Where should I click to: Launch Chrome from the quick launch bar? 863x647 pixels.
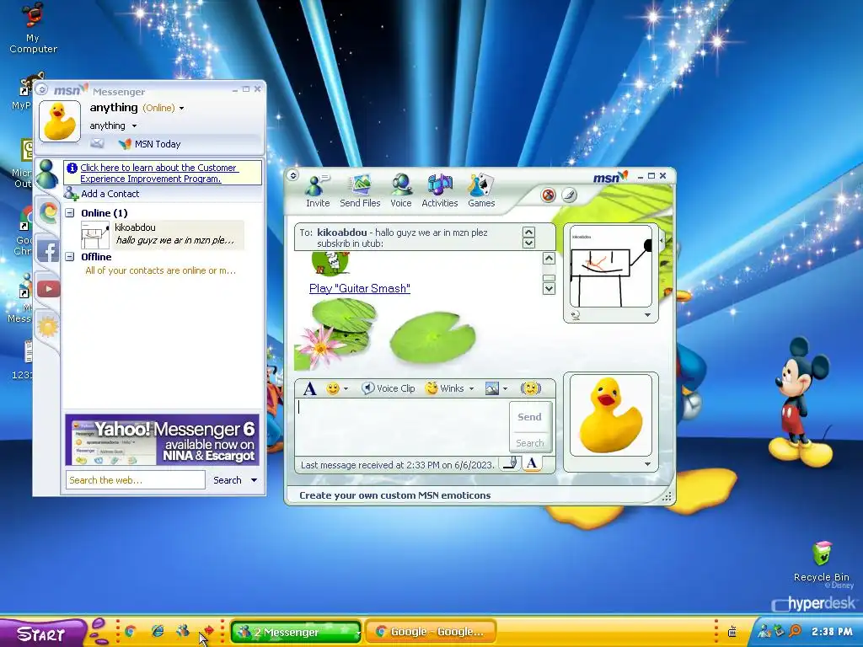pyautogui.click(x=131, y=632)
